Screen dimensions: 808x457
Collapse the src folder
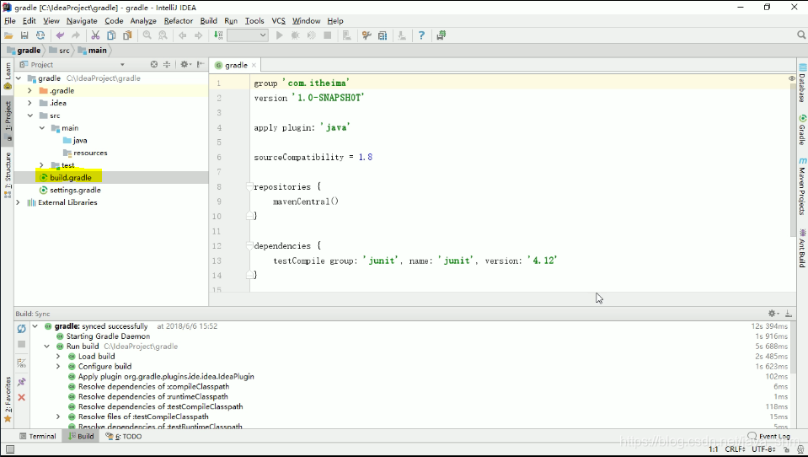coord(29,116)
